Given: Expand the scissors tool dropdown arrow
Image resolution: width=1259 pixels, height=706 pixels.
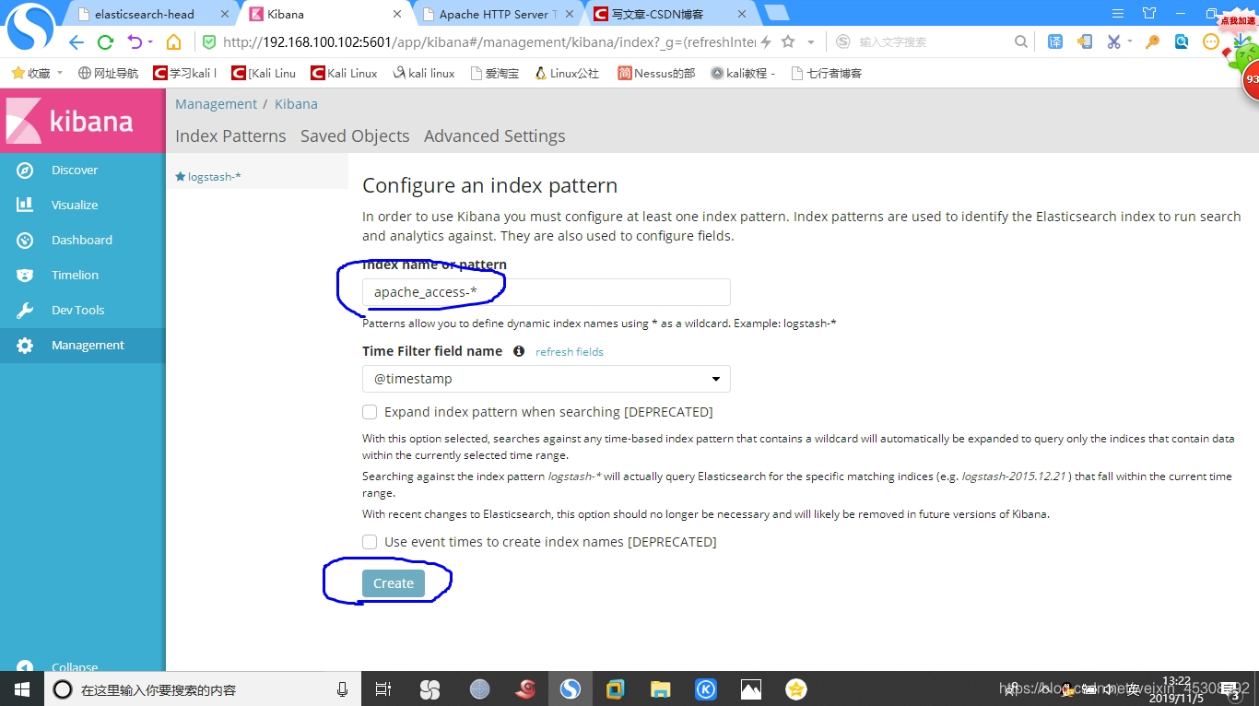Looking at the screenshot, I should tap(1130, 42).
